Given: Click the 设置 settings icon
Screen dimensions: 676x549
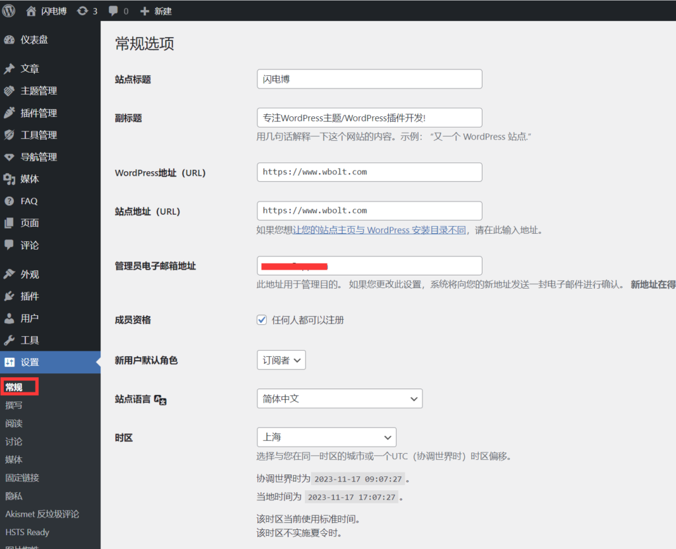Looking at the screenshot, I should coord(9,362).
